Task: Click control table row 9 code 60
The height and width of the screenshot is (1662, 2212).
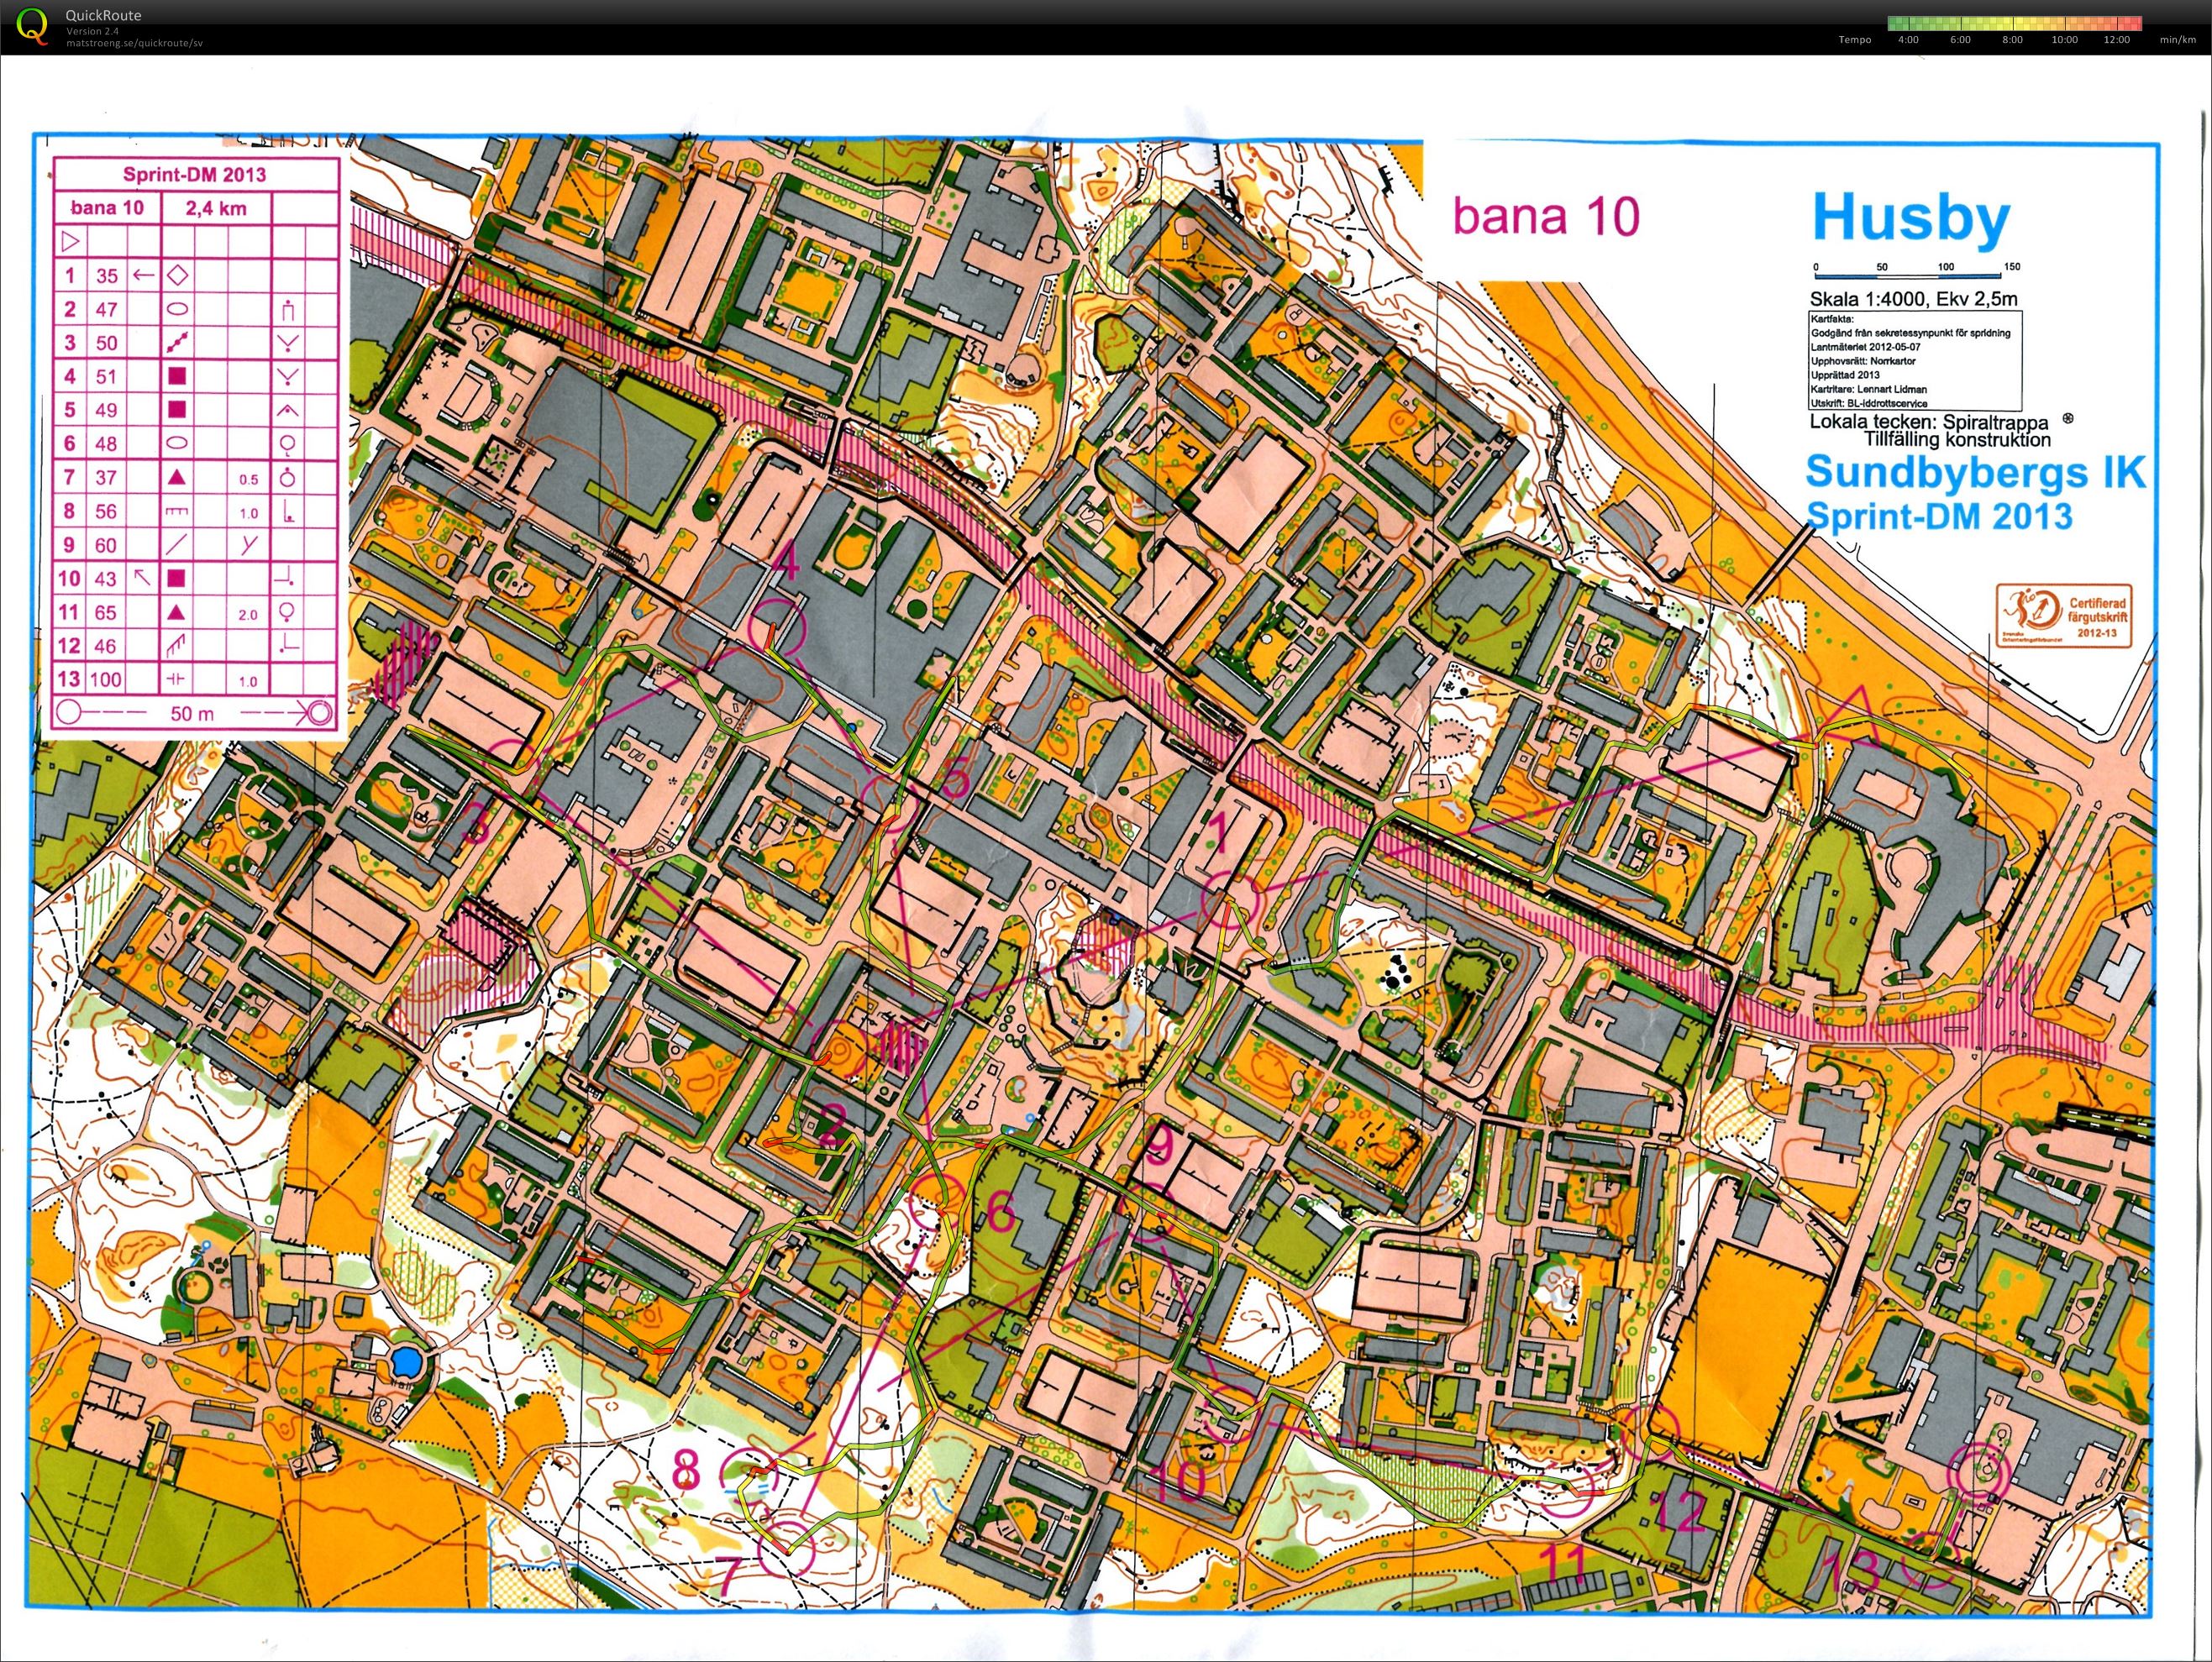Action: [107, 546]
